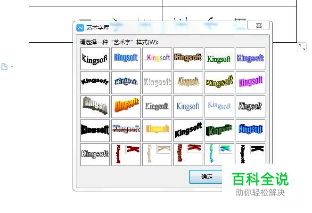Choose the red and blue striped Kingsoft style
Viewport: 312px width, 213px height.
coord(126,131)
